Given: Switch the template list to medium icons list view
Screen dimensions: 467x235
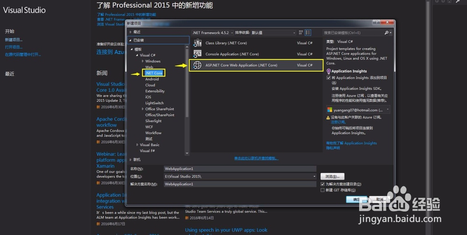Looking at the screenshot, I should (308, 32).
